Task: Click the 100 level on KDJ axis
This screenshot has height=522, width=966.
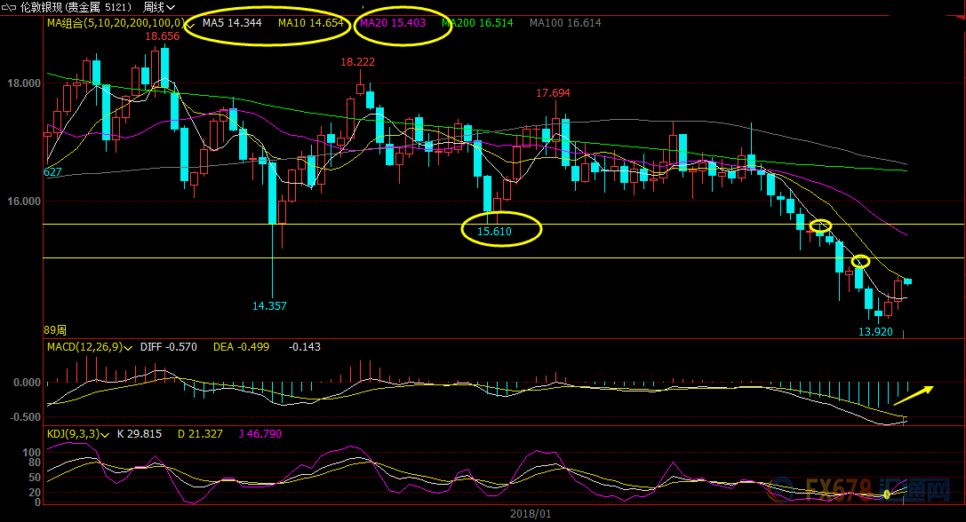Action: click(x=31, y=453)
